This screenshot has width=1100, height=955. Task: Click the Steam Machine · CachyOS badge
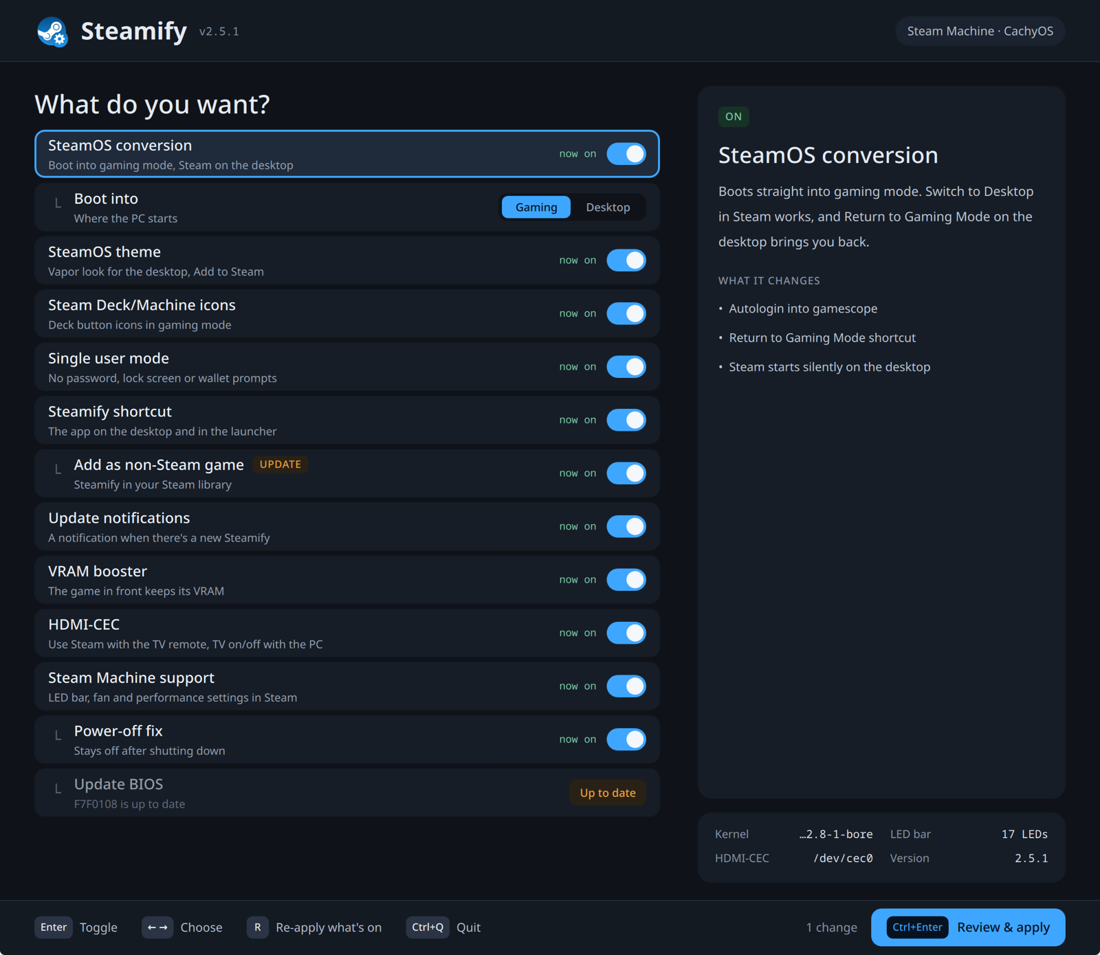tap(980, 32)
